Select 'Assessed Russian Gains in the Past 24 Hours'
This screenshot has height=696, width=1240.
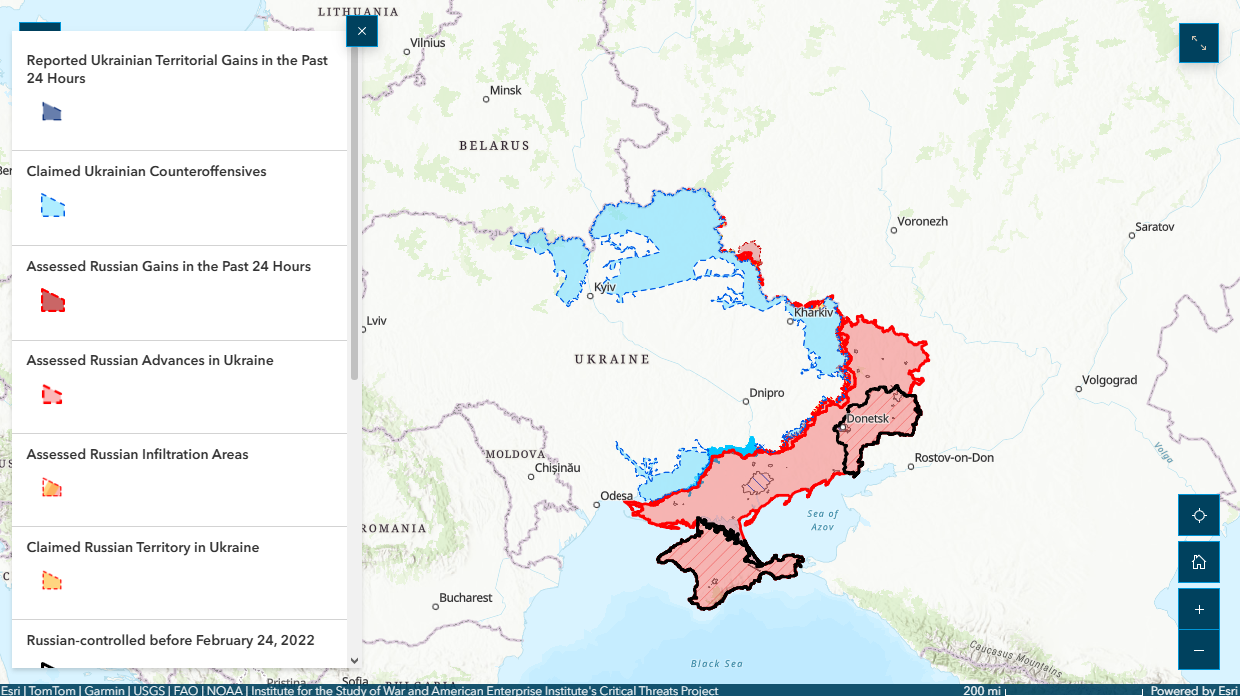(x=168, y=266)
